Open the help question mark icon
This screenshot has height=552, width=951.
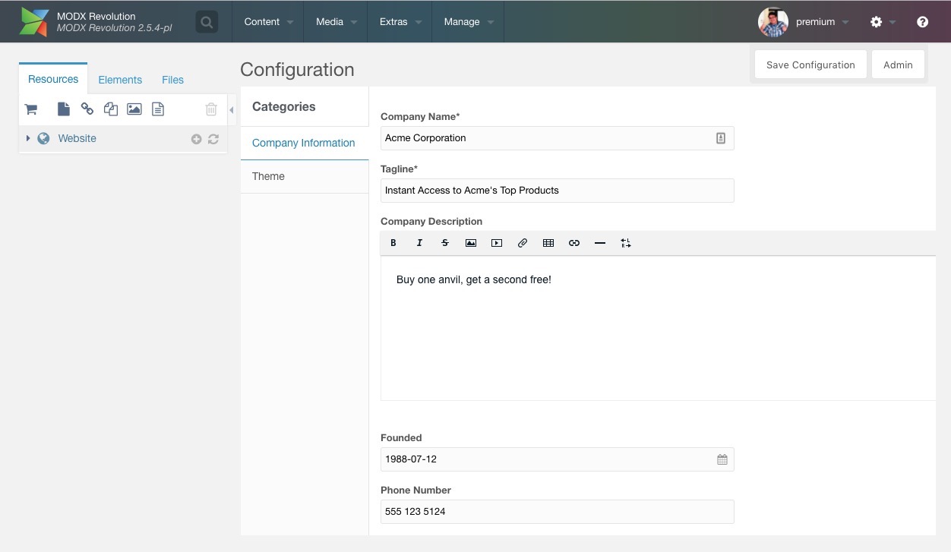pos(922,22)
